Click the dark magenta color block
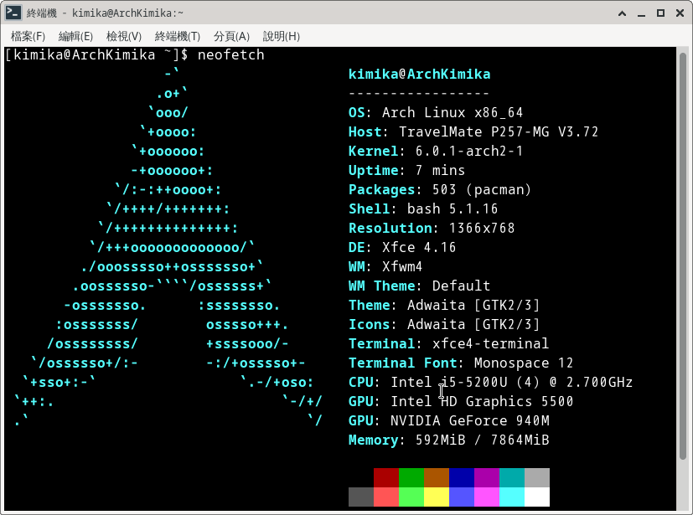The image size is (693, 515). coord(487,477)
